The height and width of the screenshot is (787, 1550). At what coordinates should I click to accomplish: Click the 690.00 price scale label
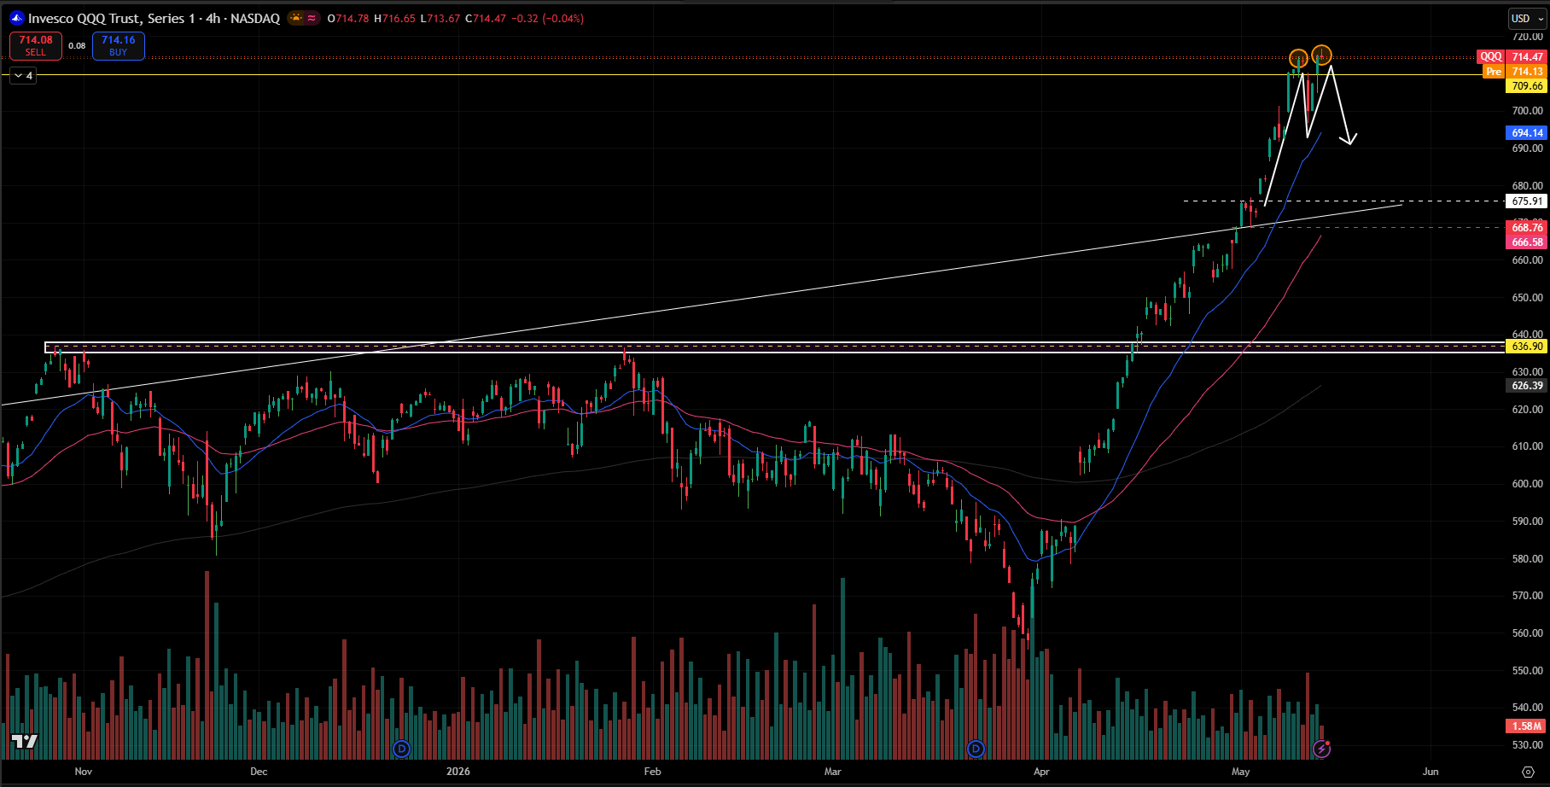pos(1527,149)
